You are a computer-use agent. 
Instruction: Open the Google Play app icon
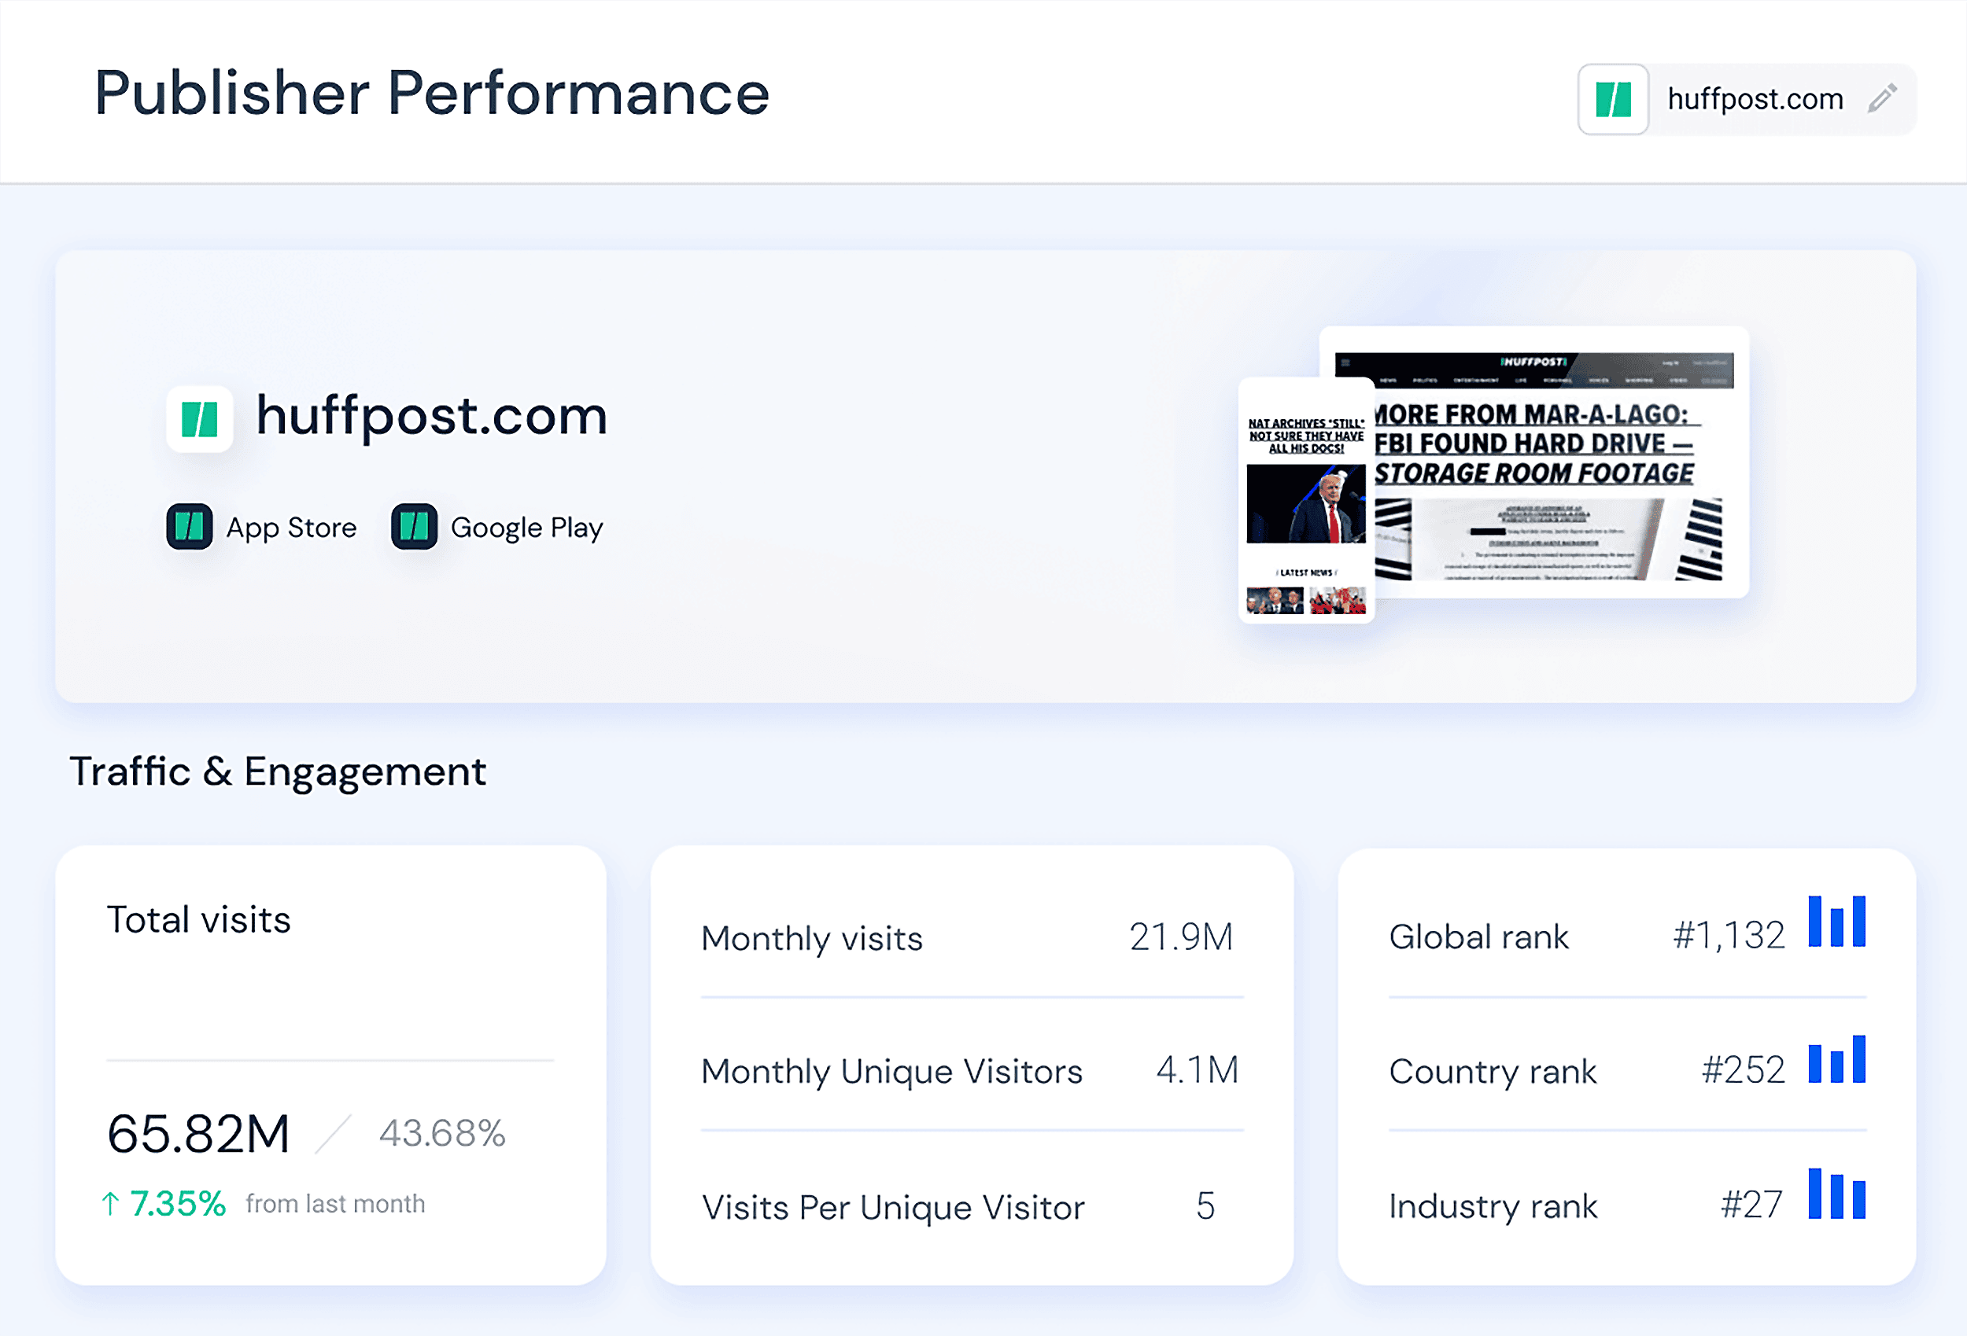click(x=415, y=526)
